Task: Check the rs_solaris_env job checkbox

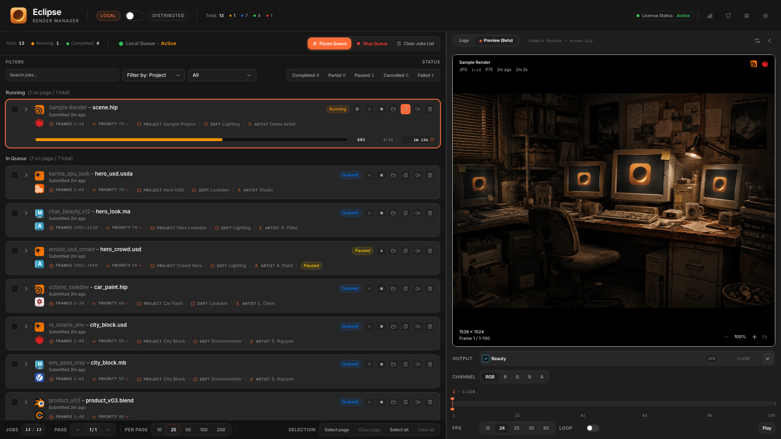Action: click(x=15, y=326)
